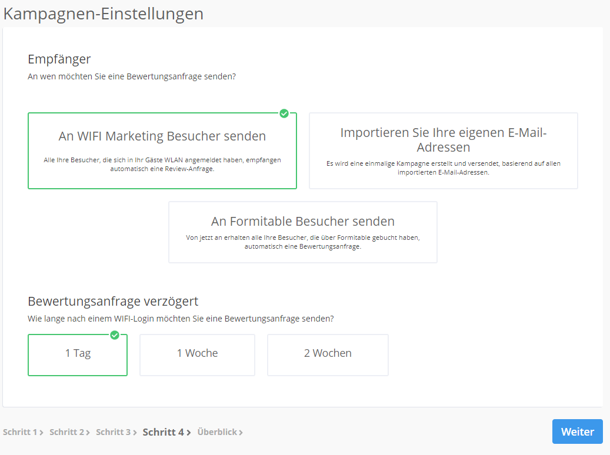610x455 pixels.
Task: Click 'Kampagnen-Einstellungen' page title
Action: [104, 14]
